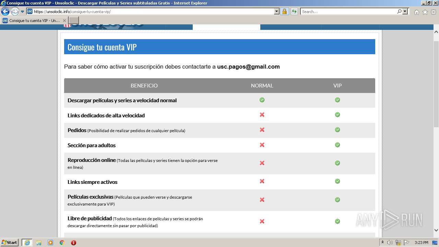This screenshot has height=247, width=439.
Task: Click VIP check for Reproducción online row
Action: click(337, 163)
